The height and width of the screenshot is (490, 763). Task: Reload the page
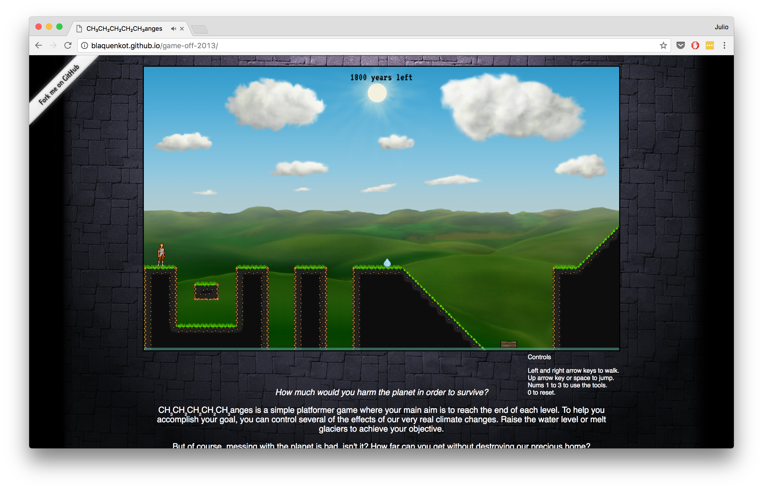[x=68, y=46]
